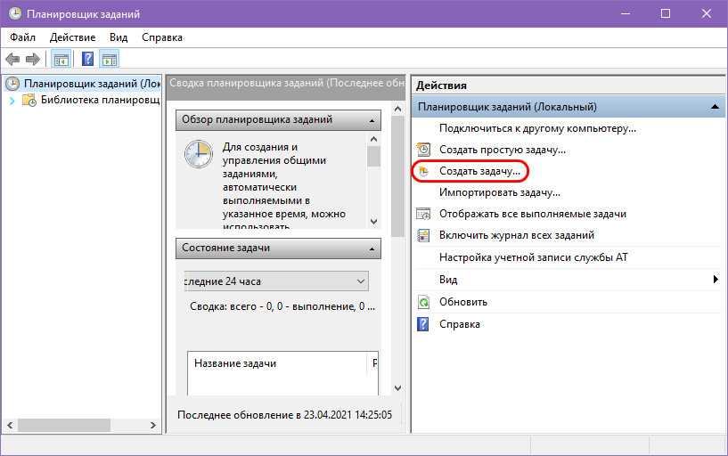Screen dimensions: 728x456
Task: Open the Вид submenu in Actions
Action: click(715, 280)
